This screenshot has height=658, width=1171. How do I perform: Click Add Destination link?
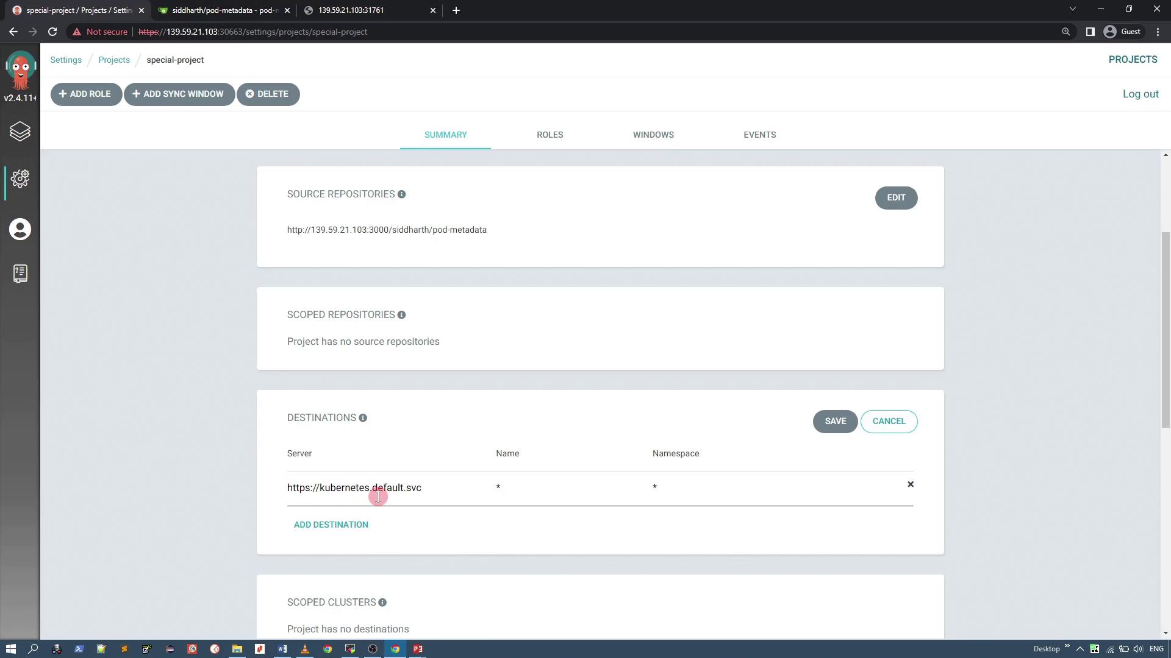(331, 525)
